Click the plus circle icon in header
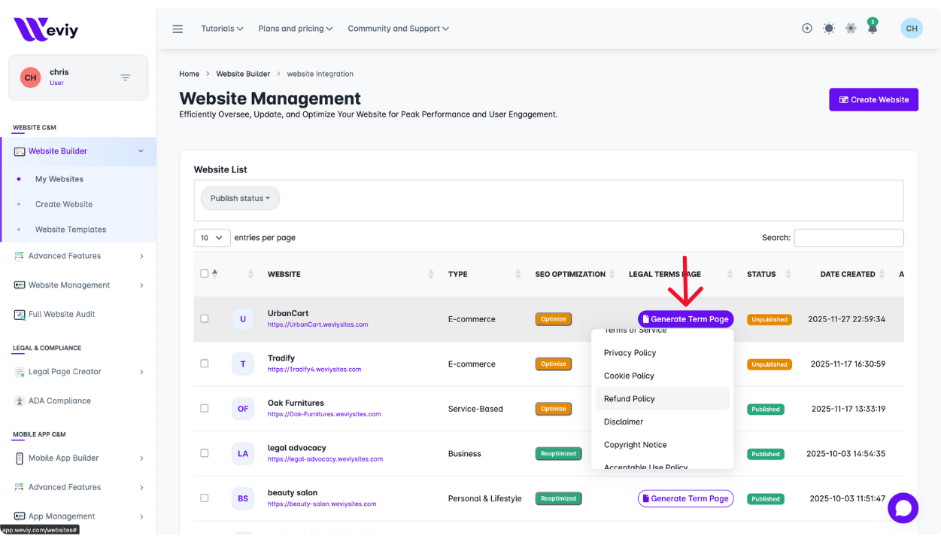941x542 pixels. point(806,29)
